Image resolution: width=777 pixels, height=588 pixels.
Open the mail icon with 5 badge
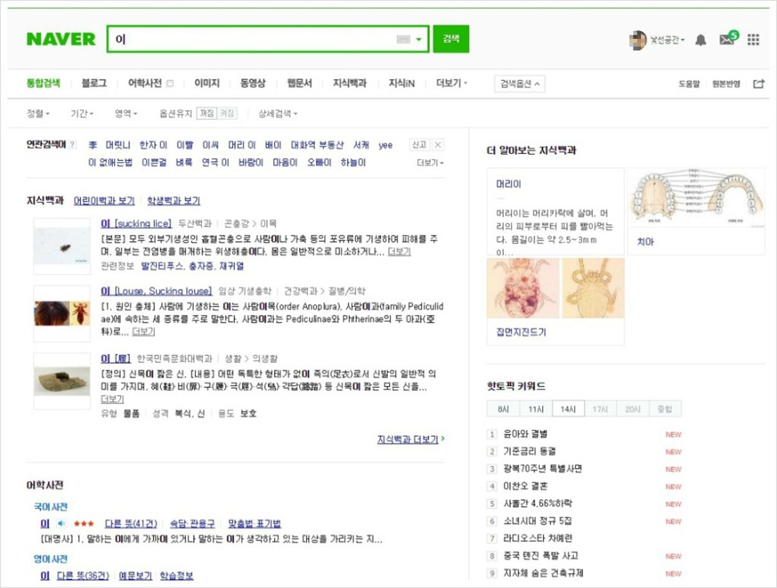point(728,39)
